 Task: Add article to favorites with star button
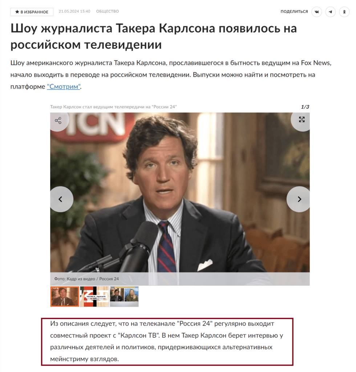coord(32,12)
